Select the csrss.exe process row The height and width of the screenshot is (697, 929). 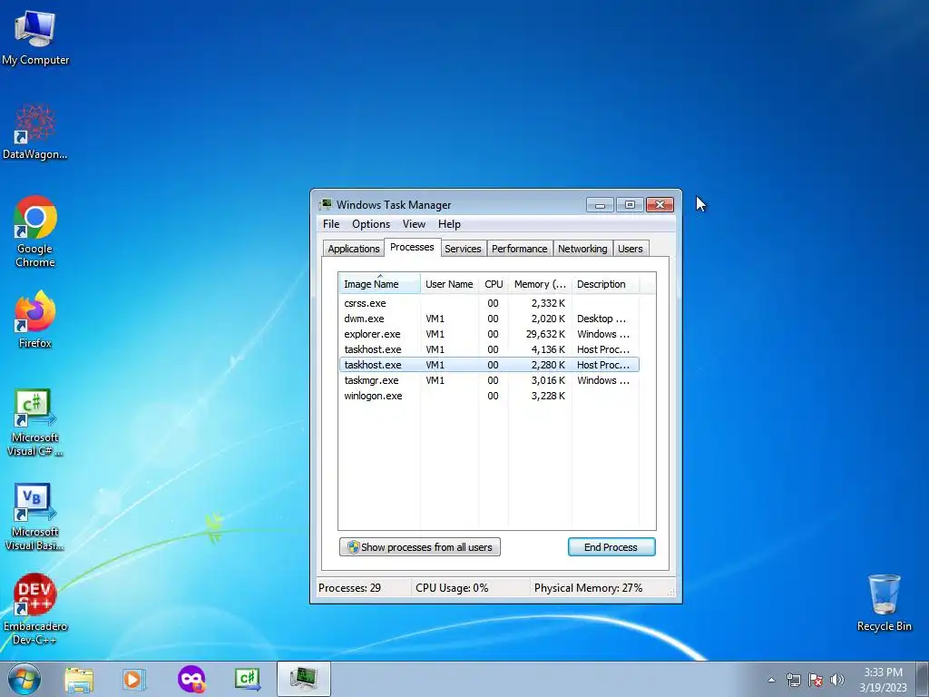[489, 303]
